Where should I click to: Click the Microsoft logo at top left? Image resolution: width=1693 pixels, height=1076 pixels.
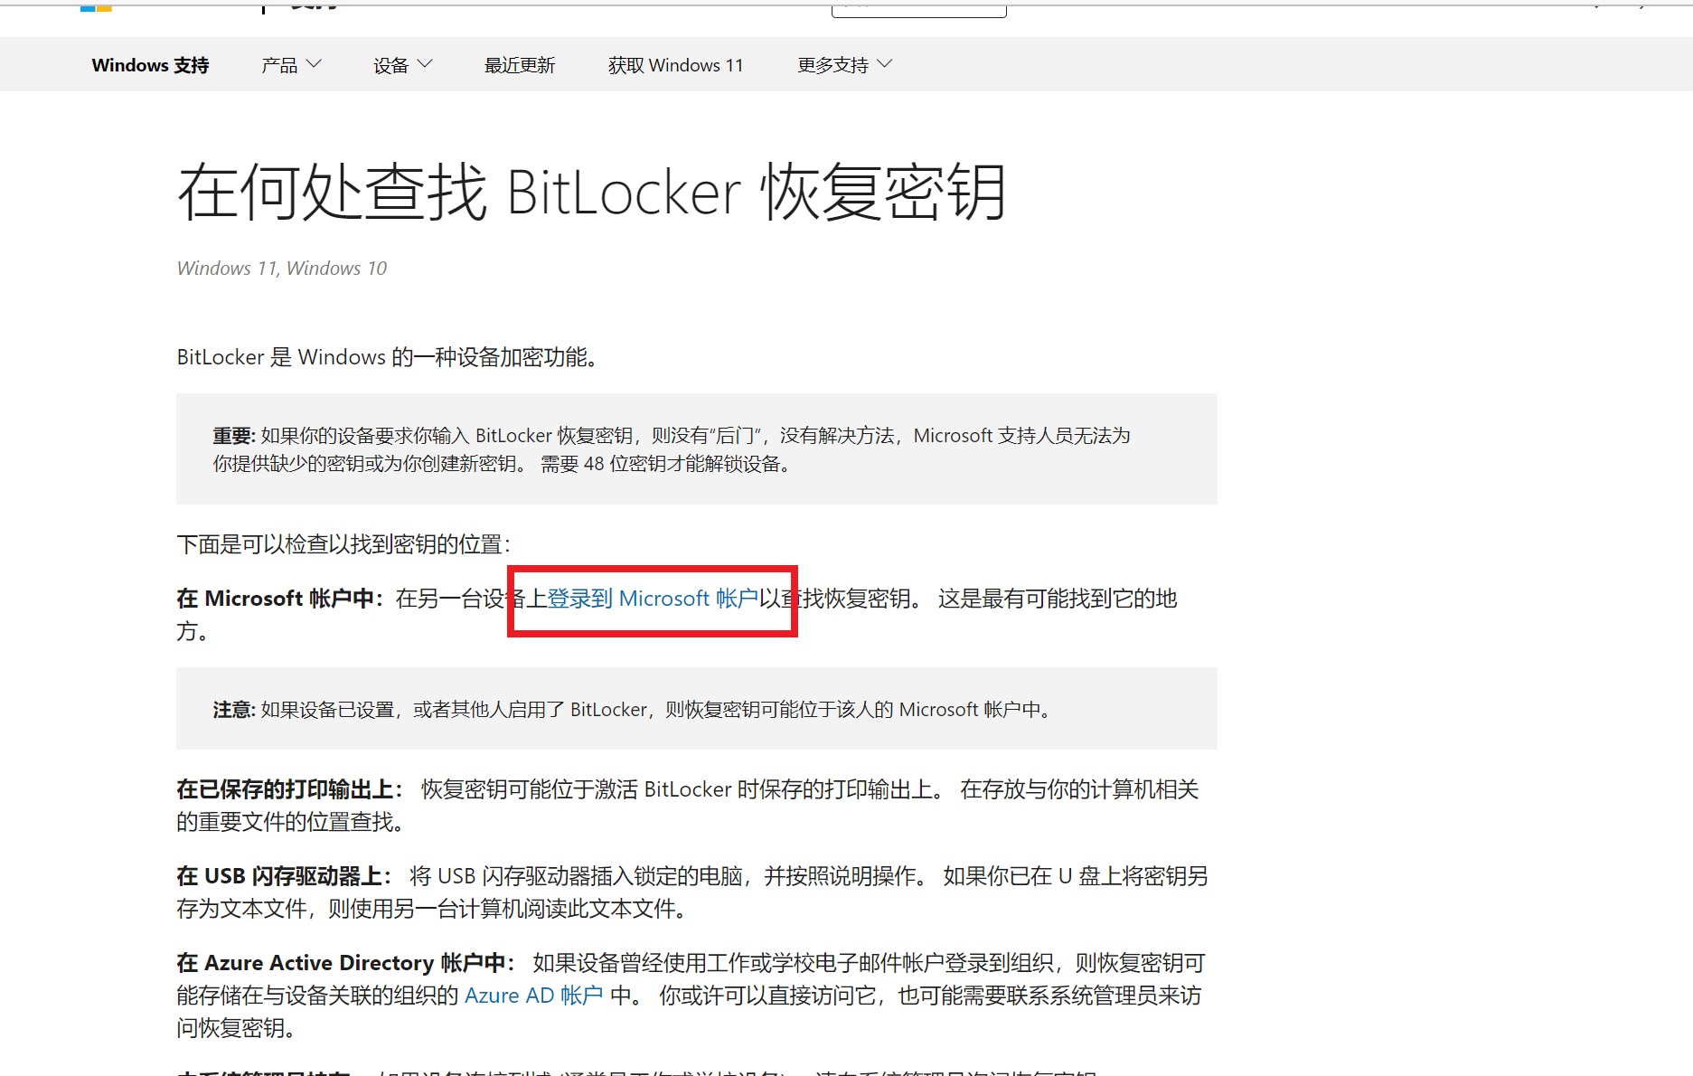click(x=96, y=7)
